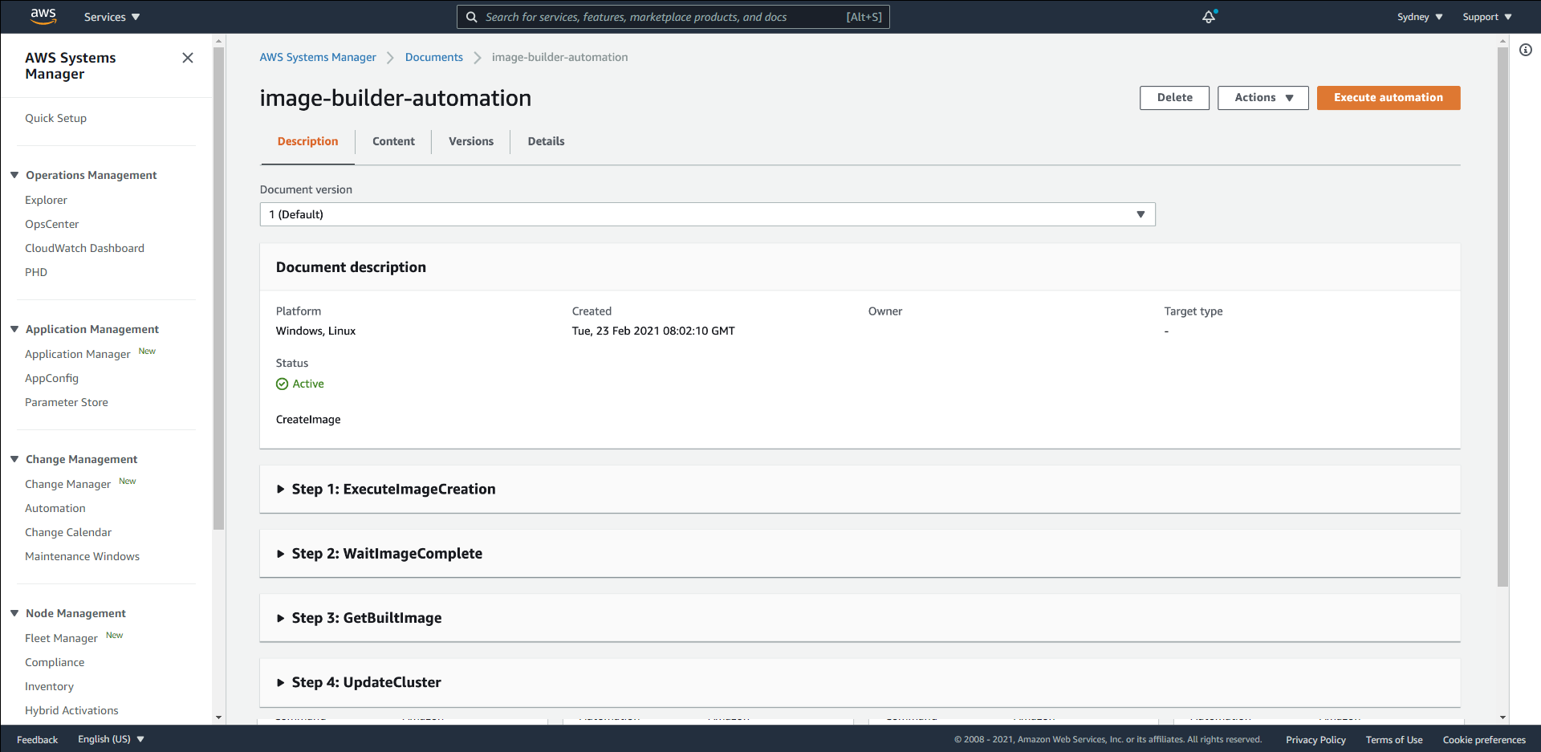Switch to the Versions tab
This screenshot has height=752, width=1541.
(x=471, y=141)
